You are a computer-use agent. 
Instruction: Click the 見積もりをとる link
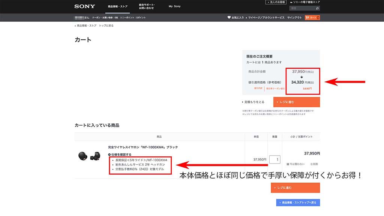click(254, 102)
